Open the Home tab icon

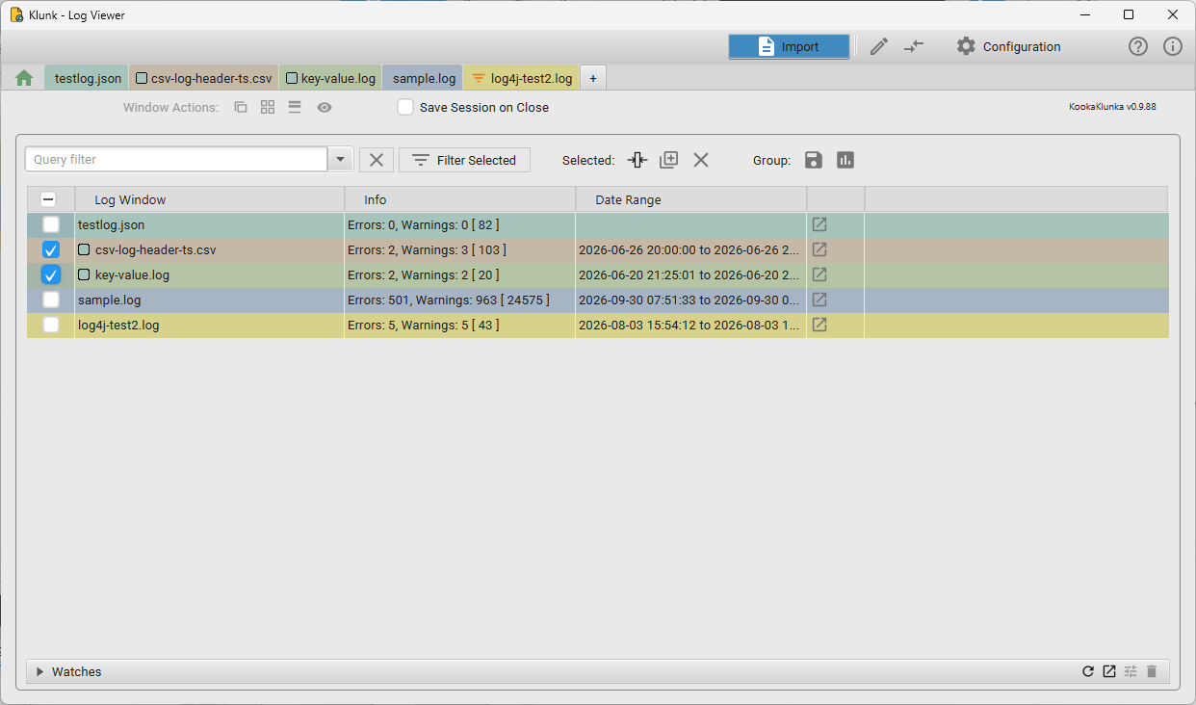pos(24,78)
